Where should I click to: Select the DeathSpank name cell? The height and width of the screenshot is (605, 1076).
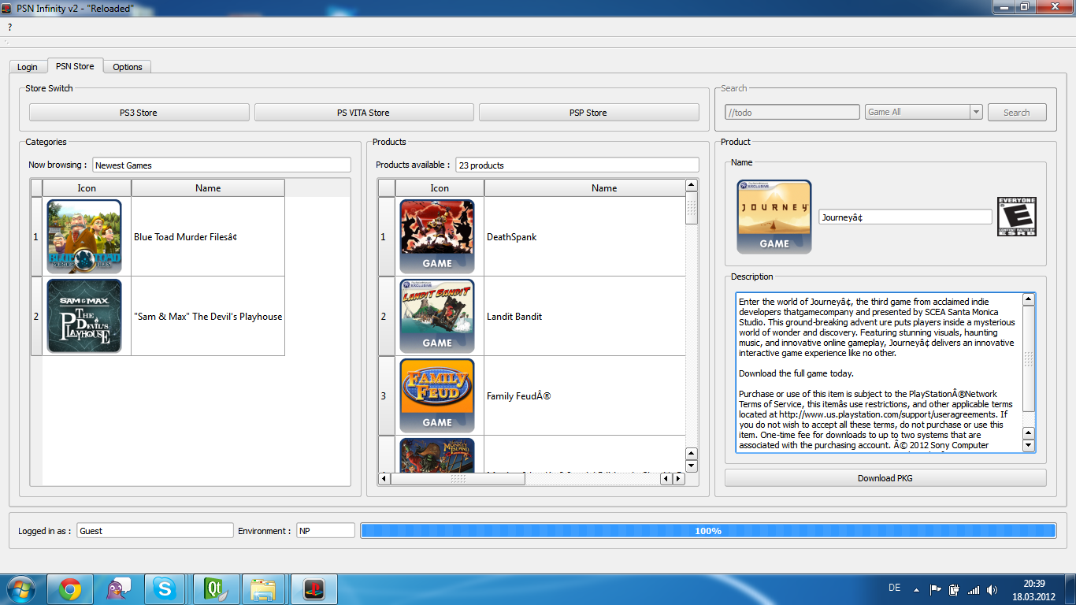tap(584, 236)
